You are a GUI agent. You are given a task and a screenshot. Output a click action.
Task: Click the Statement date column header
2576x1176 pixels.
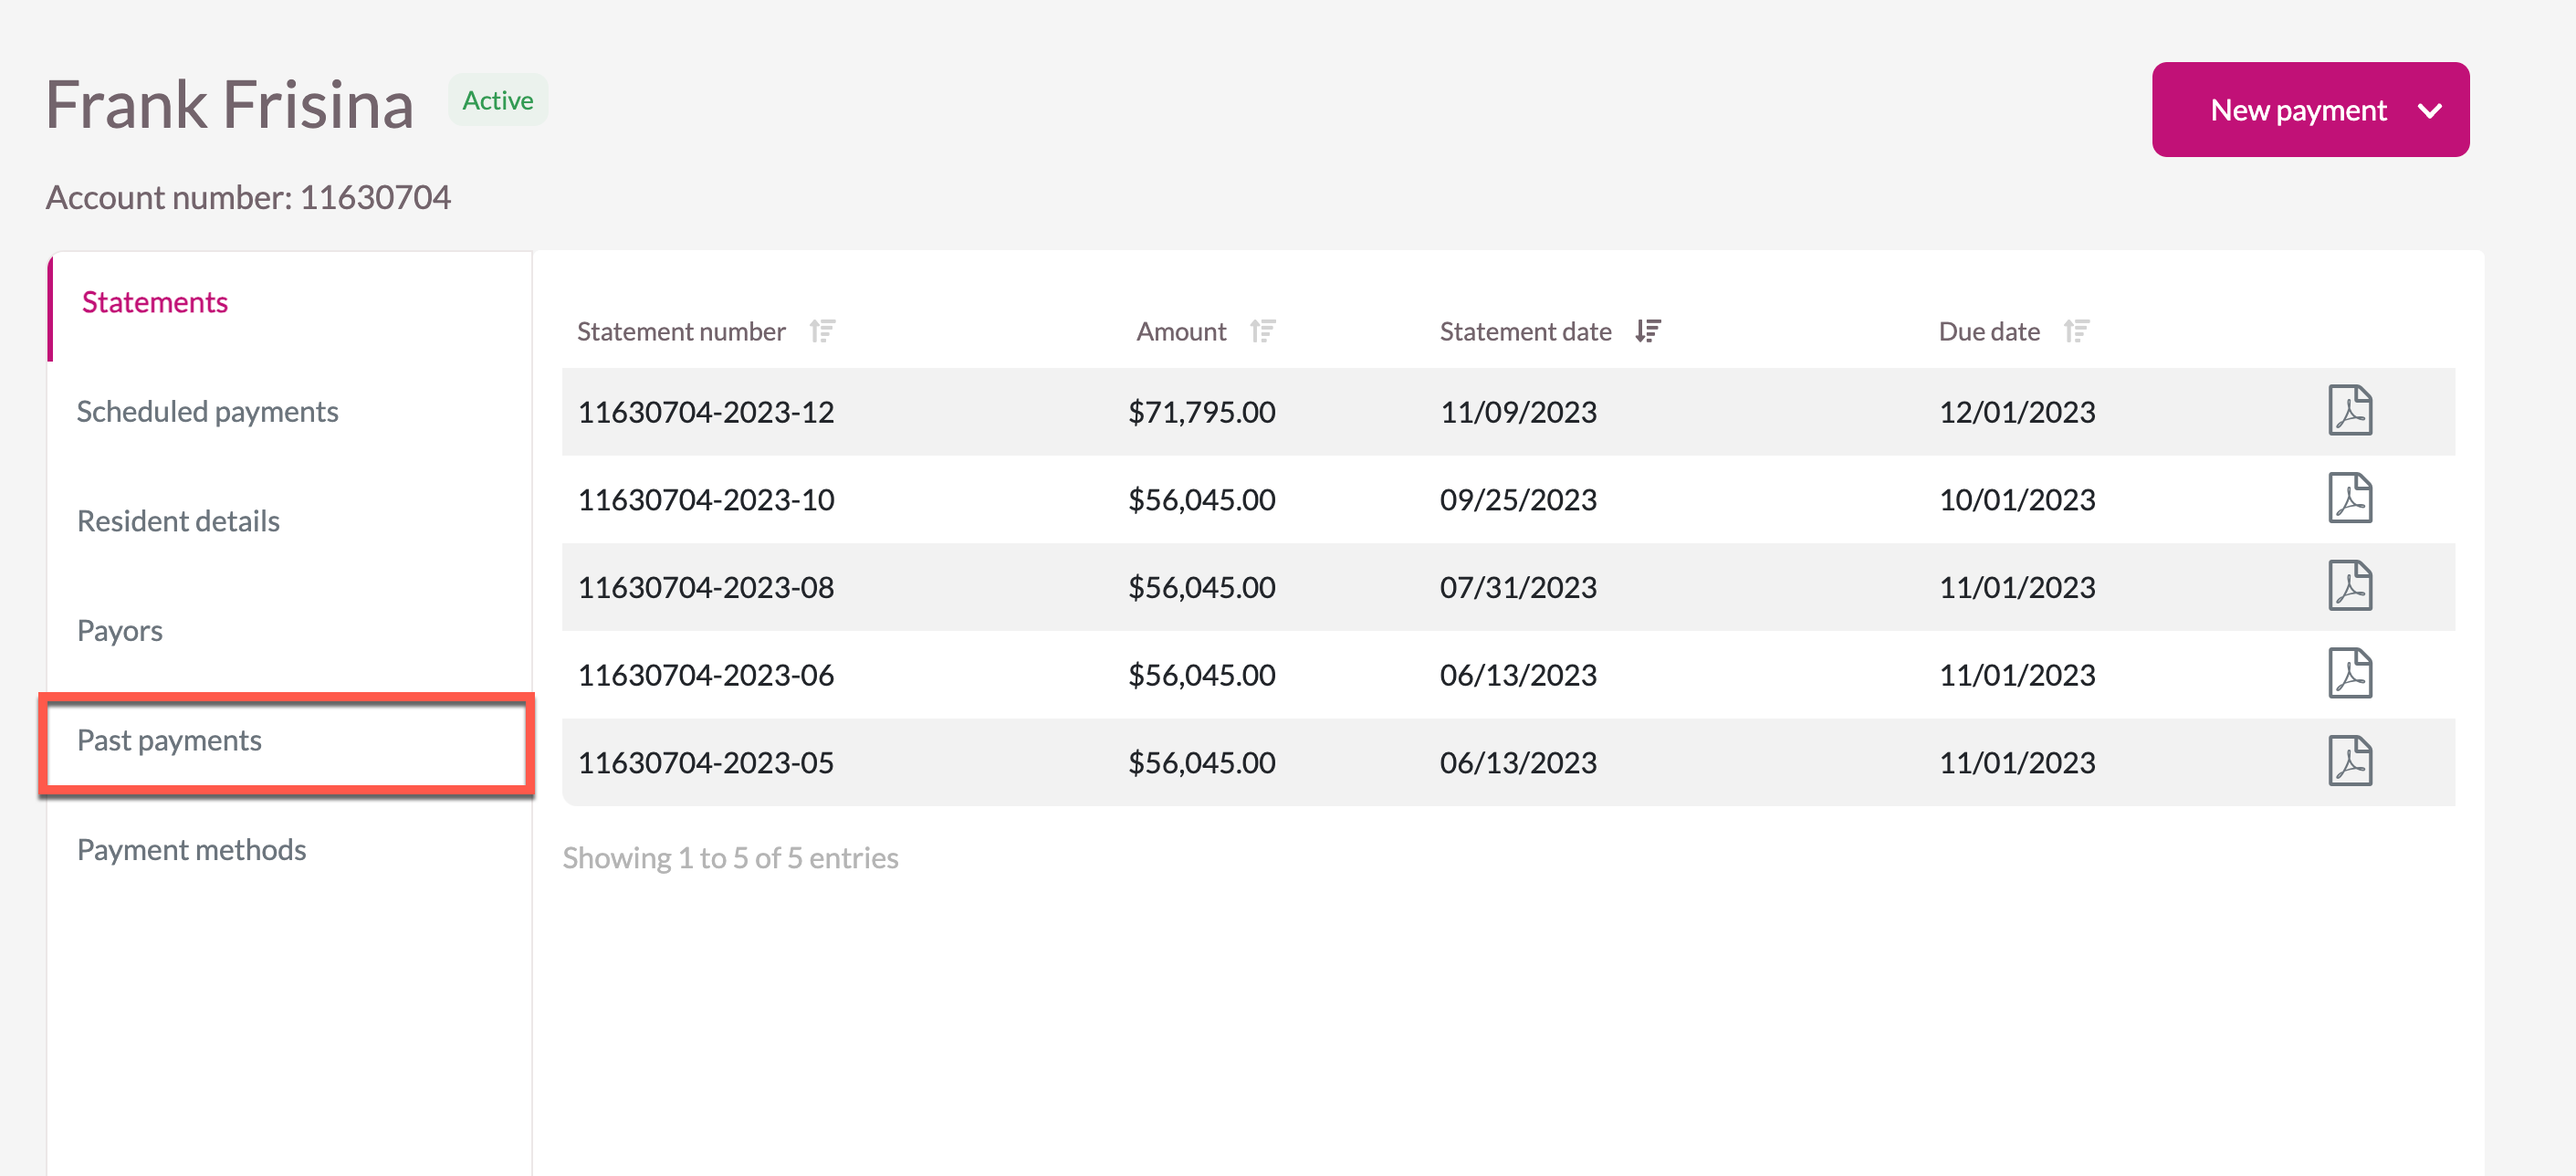(1524, 331)
